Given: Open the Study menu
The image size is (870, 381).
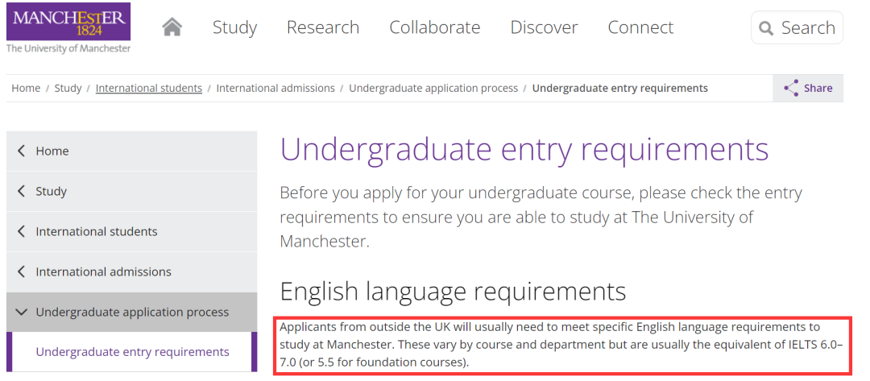Looking at the screenshot, I should [x=234, y=27].
